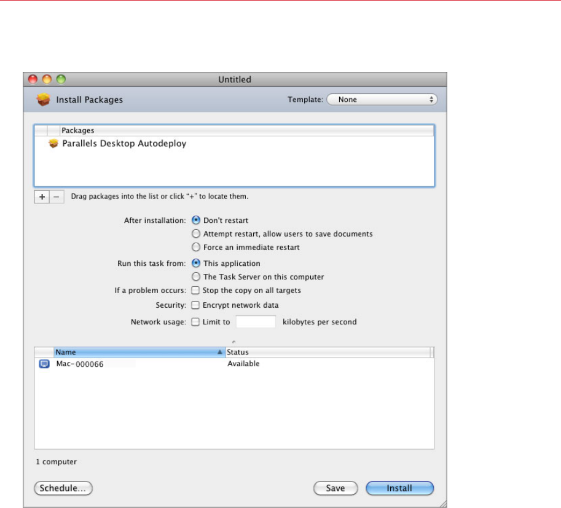561x508 pixels.
Task: Minimize window using the yellow button
Action: pyautogui.click(x=47, y=79)
